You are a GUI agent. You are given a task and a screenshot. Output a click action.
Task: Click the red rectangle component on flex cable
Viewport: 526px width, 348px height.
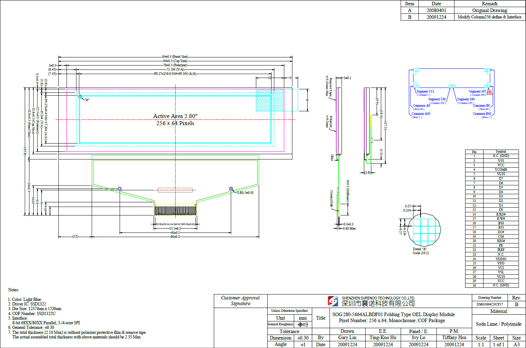175,190
